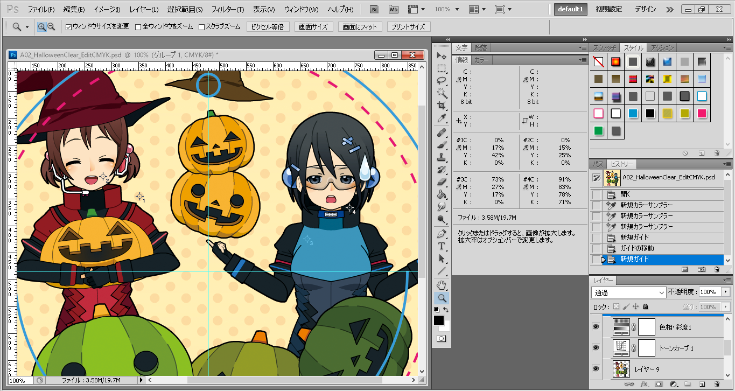
Task: Open the blend mode dropdown showing 通過
Action: tap(629, 292)
